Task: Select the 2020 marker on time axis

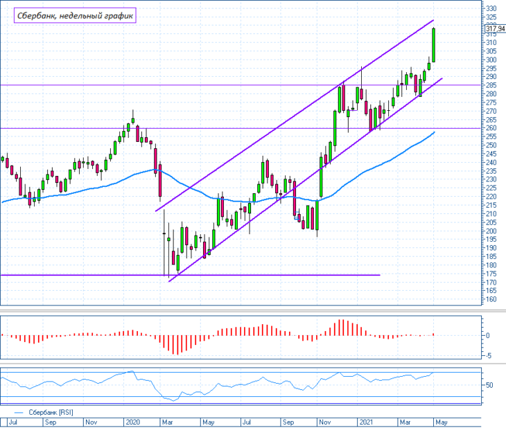Action: point(132,422)
